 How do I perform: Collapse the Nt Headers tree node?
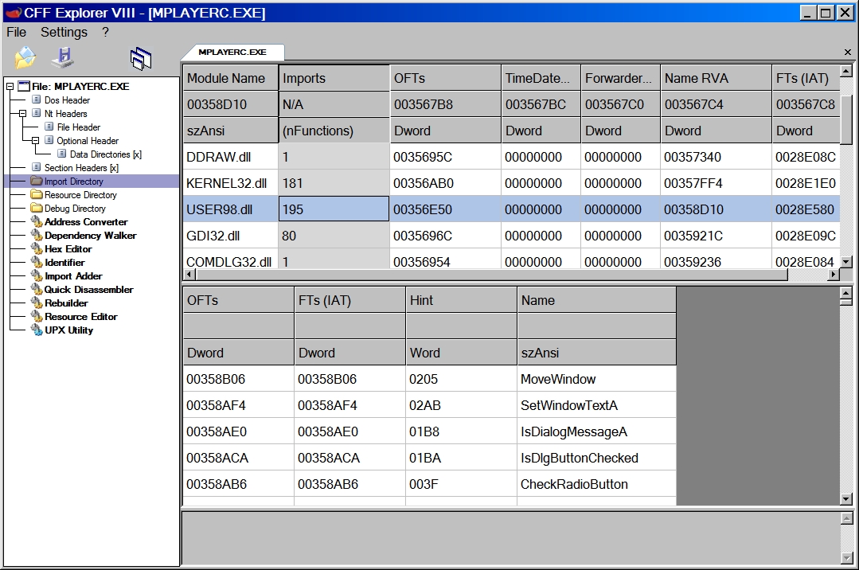point(22,114)
